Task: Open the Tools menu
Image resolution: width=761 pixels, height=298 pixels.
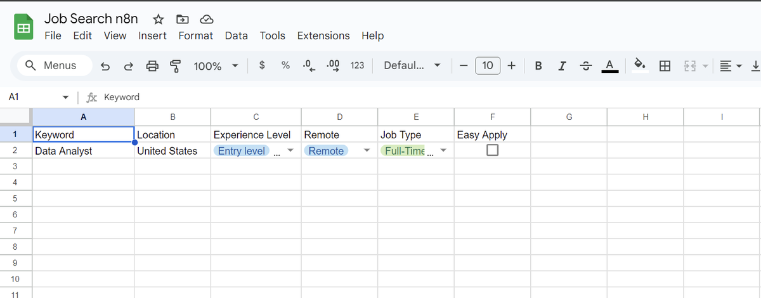Action: 272,36
